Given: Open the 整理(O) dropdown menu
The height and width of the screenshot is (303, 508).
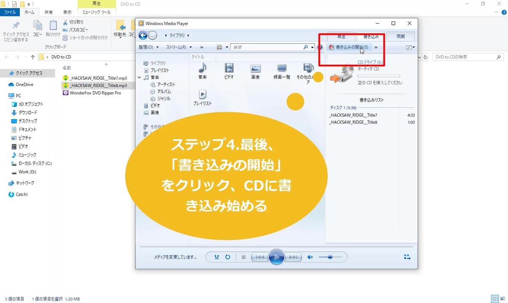Looking at the screenshot, I should click(148, 47).
